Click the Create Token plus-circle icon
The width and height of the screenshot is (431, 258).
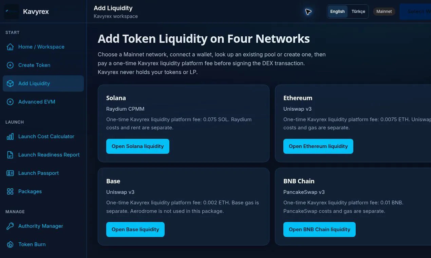pos(10,65)
